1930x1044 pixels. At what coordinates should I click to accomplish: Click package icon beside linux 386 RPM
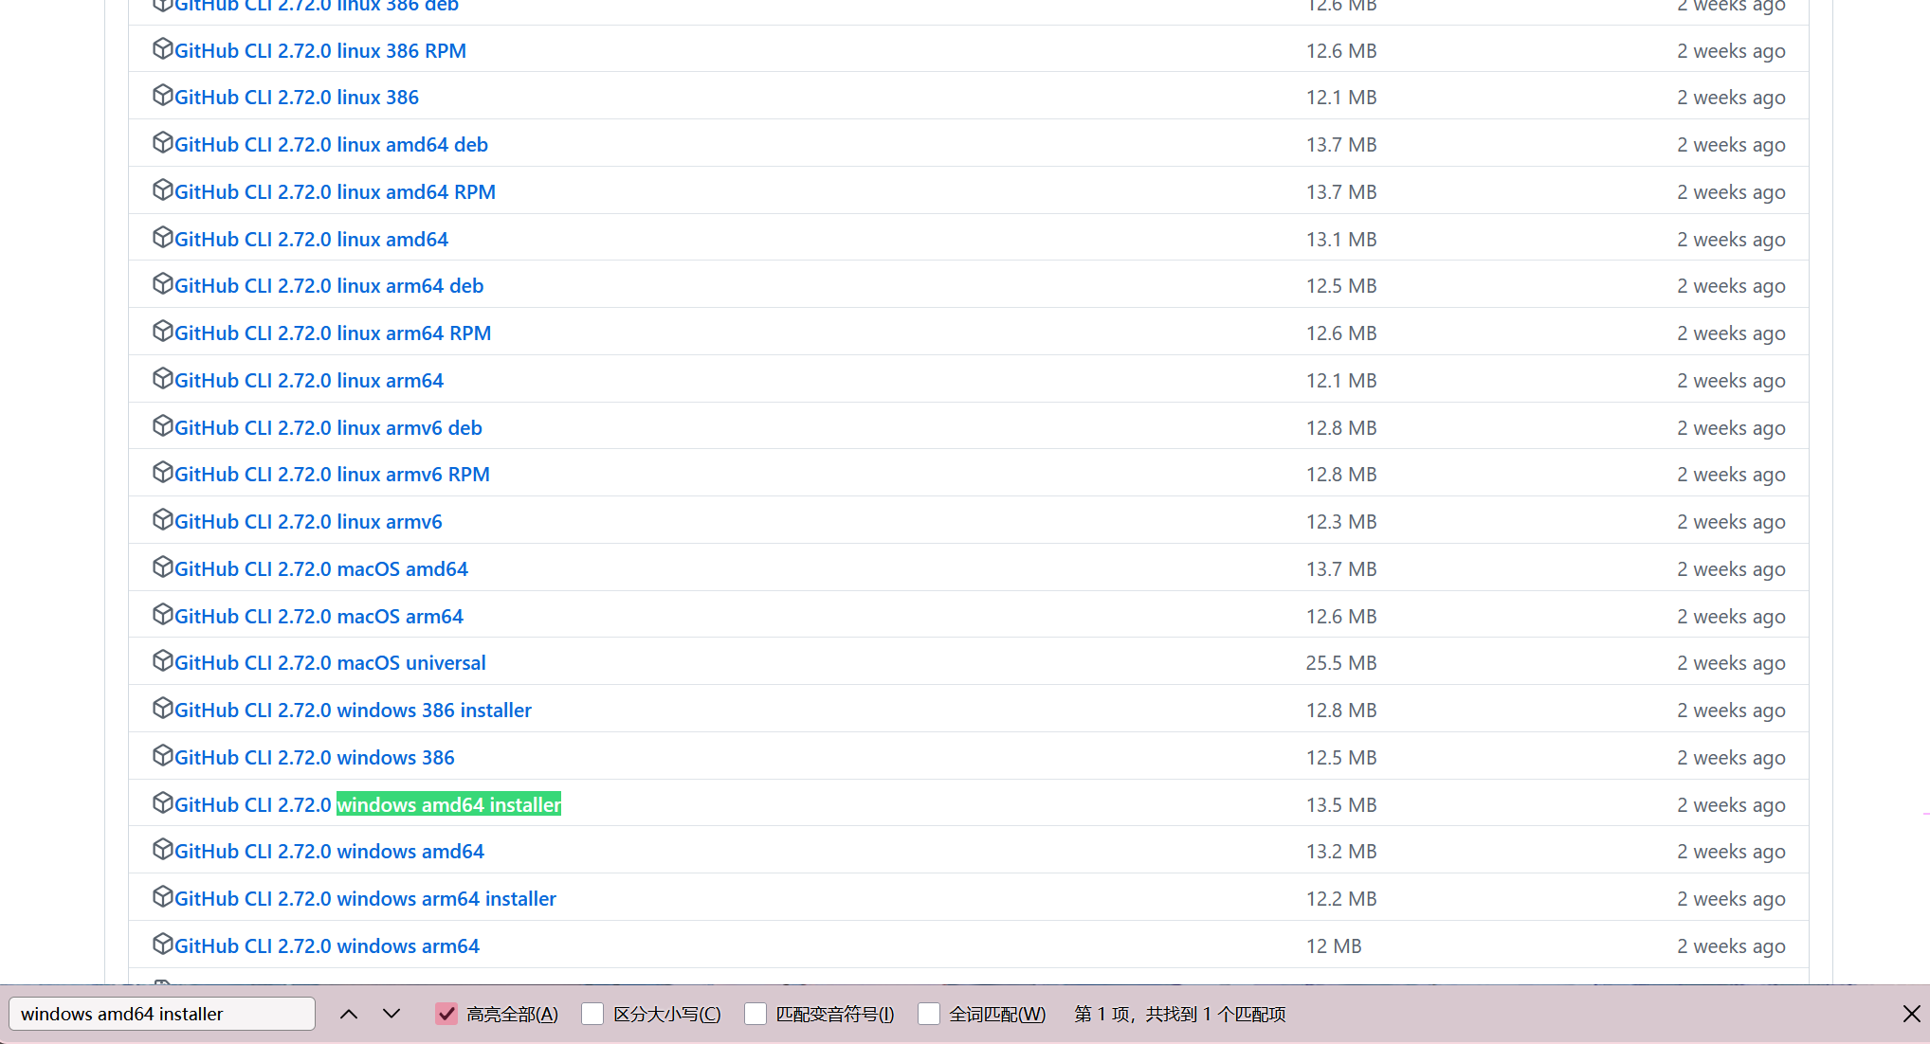(x=162, y=48)
